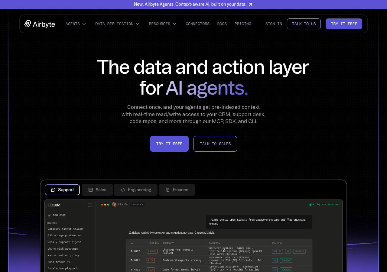The height and width of the screenshot is (272, 387).
Task: Click the hero Try It Free button
Action: point(169,144)
